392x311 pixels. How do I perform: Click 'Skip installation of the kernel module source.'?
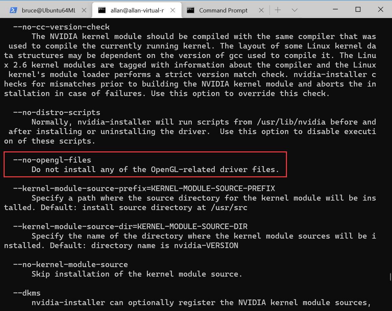click(x=137, y=274)
